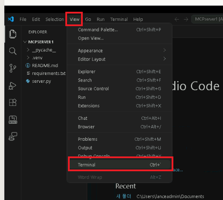223x200 pixels.
Task: Open the Explorer activity bar icon
Action: click(13, 34)
